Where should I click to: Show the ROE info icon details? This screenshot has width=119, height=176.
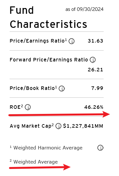[28, 107]
